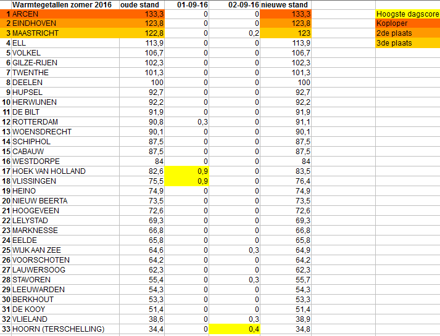Viewport: 440px width, 336px height.
Task: Select the DEELEN station cell
Action: click(65, 83)
